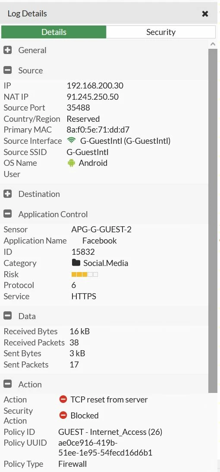This screenshot has height=472, width=220.
Task: Expand the General section
Action: tap(7, 50)
